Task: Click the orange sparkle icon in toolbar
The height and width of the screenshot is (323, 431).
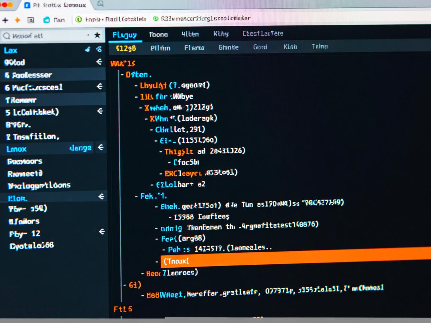Action: coord(17,20)
